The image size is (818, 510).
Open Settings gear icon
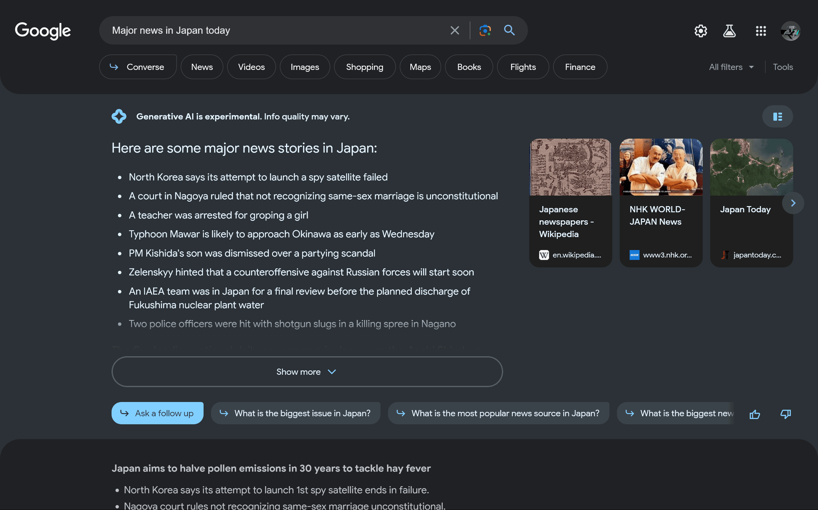[x=701, y=31]
